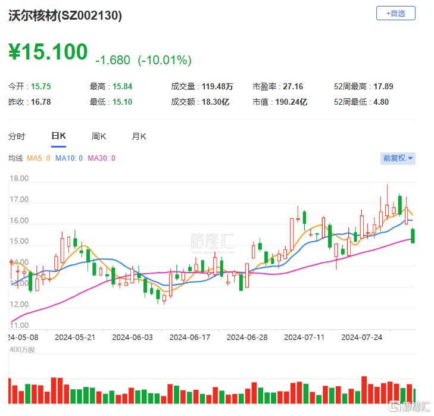
Task: Click the current price ¥15.100
Action: click(x=48, y=52)
